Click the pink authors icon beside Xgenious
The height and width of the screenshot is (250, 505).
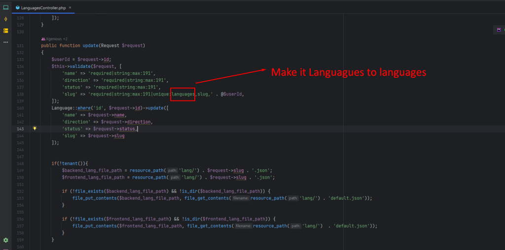[43, 39]
